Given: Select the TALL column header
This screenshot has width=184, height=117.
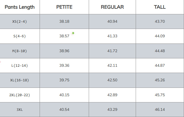Looking at the screenshot, I should [160, 7].
